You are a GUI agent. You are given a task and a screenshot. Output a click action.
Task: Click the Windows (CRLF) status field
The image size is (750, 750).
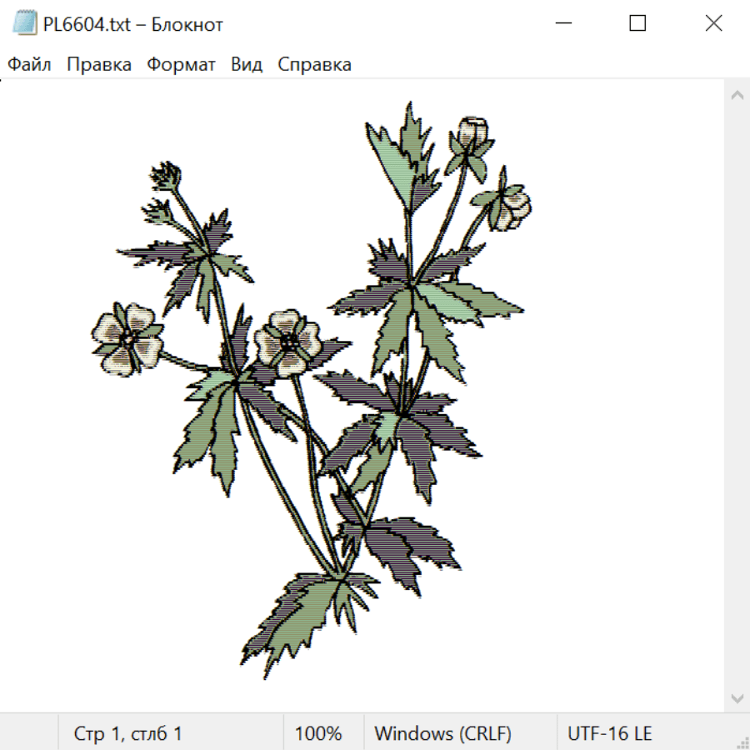(442, 733)
